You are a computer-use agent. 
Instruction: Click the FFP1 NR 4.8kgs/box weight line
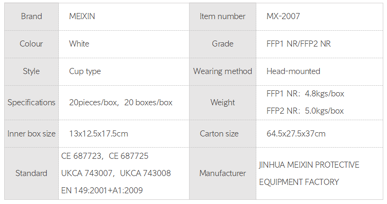(305, 94)
